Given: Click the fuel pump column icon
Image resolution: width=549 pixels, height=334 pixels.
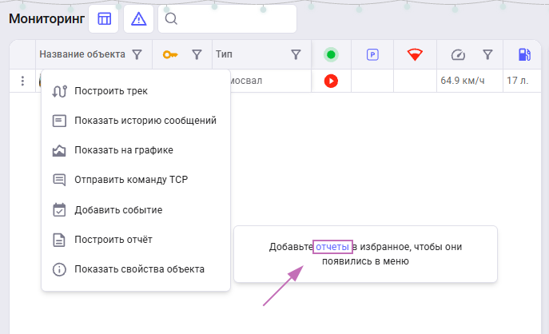Looking at the screenshot, I should 524,54.
